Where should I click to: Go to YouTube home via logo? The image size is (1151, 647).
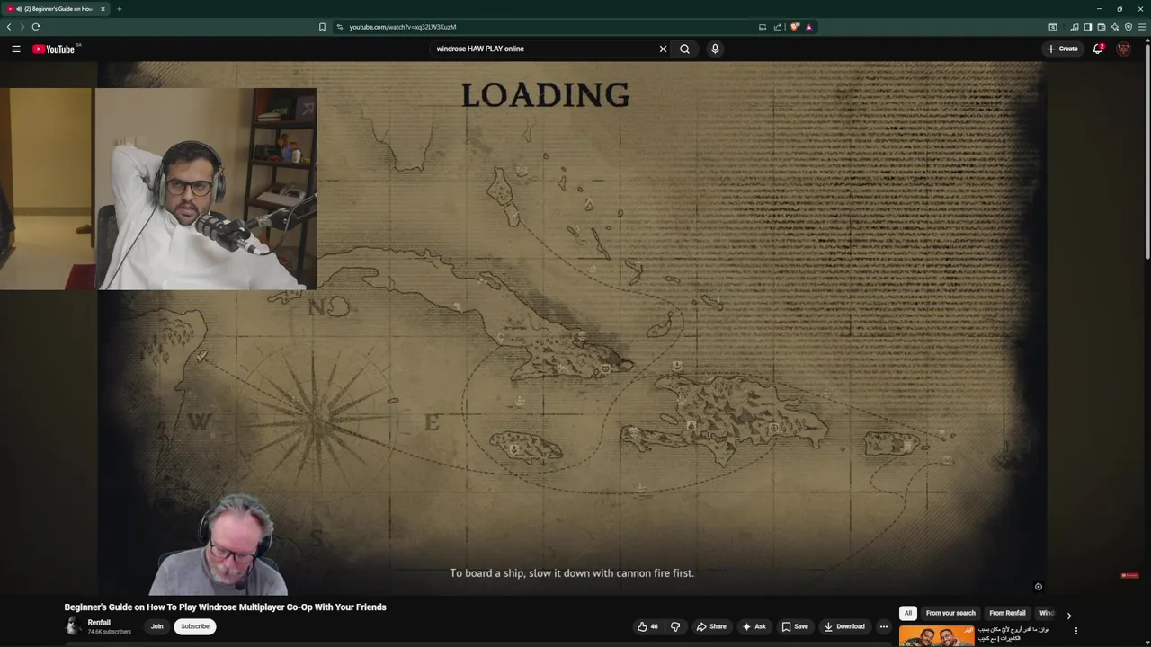pyautogui.click(x=54, y=49)
